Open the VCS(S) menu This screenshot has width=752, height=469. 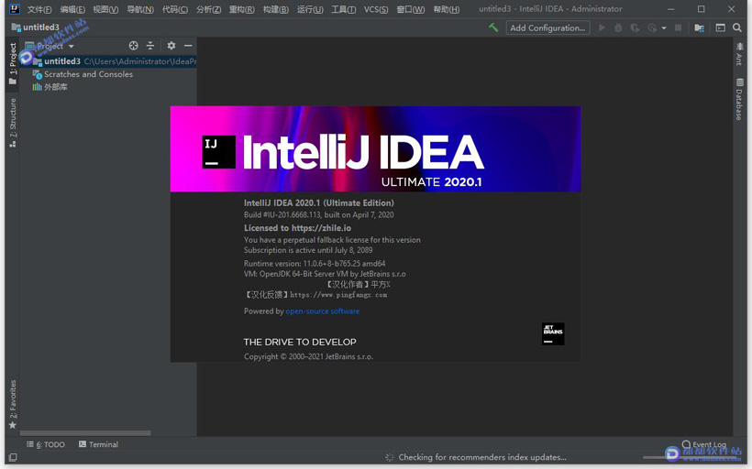[376, 9]
